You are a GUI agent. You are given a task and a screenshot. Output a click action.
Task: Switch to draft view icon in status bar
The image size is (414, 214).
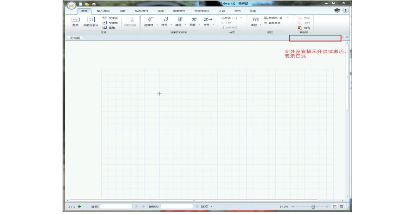342,207
